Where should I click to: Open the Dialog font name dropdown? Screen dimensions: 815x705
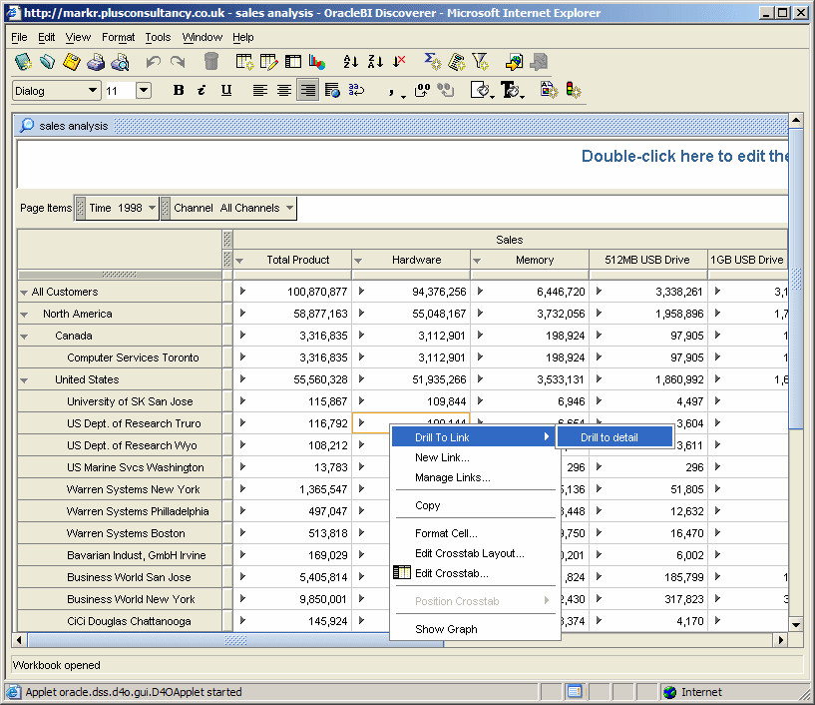[93, 91]
